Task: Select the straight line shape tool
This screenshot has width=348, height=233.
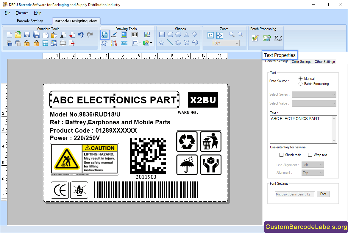Action: [170, 42]
